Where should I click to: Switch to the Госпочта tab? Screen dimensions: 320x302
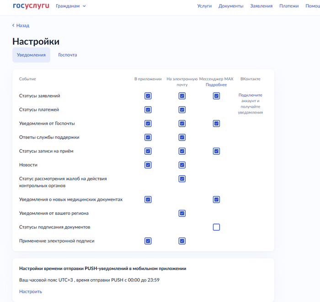(x=67, y=55)
